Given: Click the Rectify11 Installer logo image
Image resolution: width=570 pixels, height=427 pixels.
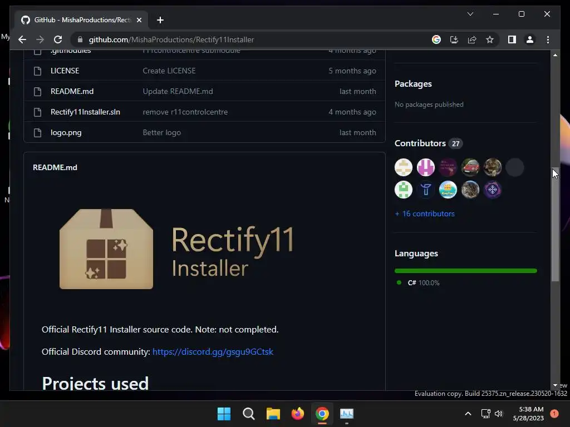Looking at the screenshot, I should click(x=176, y=249).
